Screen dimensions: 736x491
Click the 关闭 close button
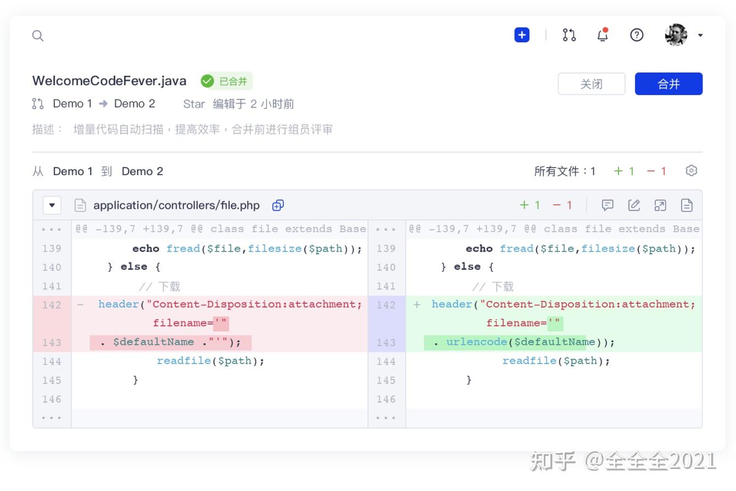pyautogui.click(x=592, y=83)
